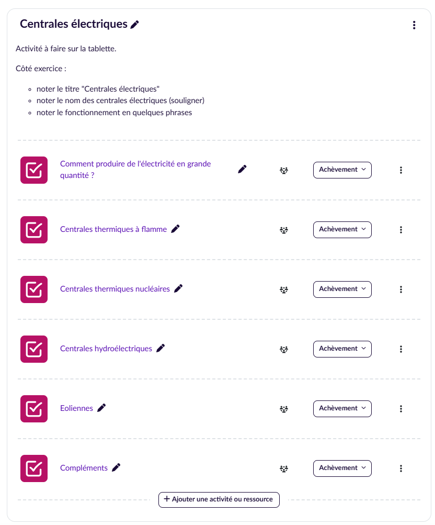Click group mode icon for Centrales hydroélectriques
The image size is (435, 525).
(284, 349)
